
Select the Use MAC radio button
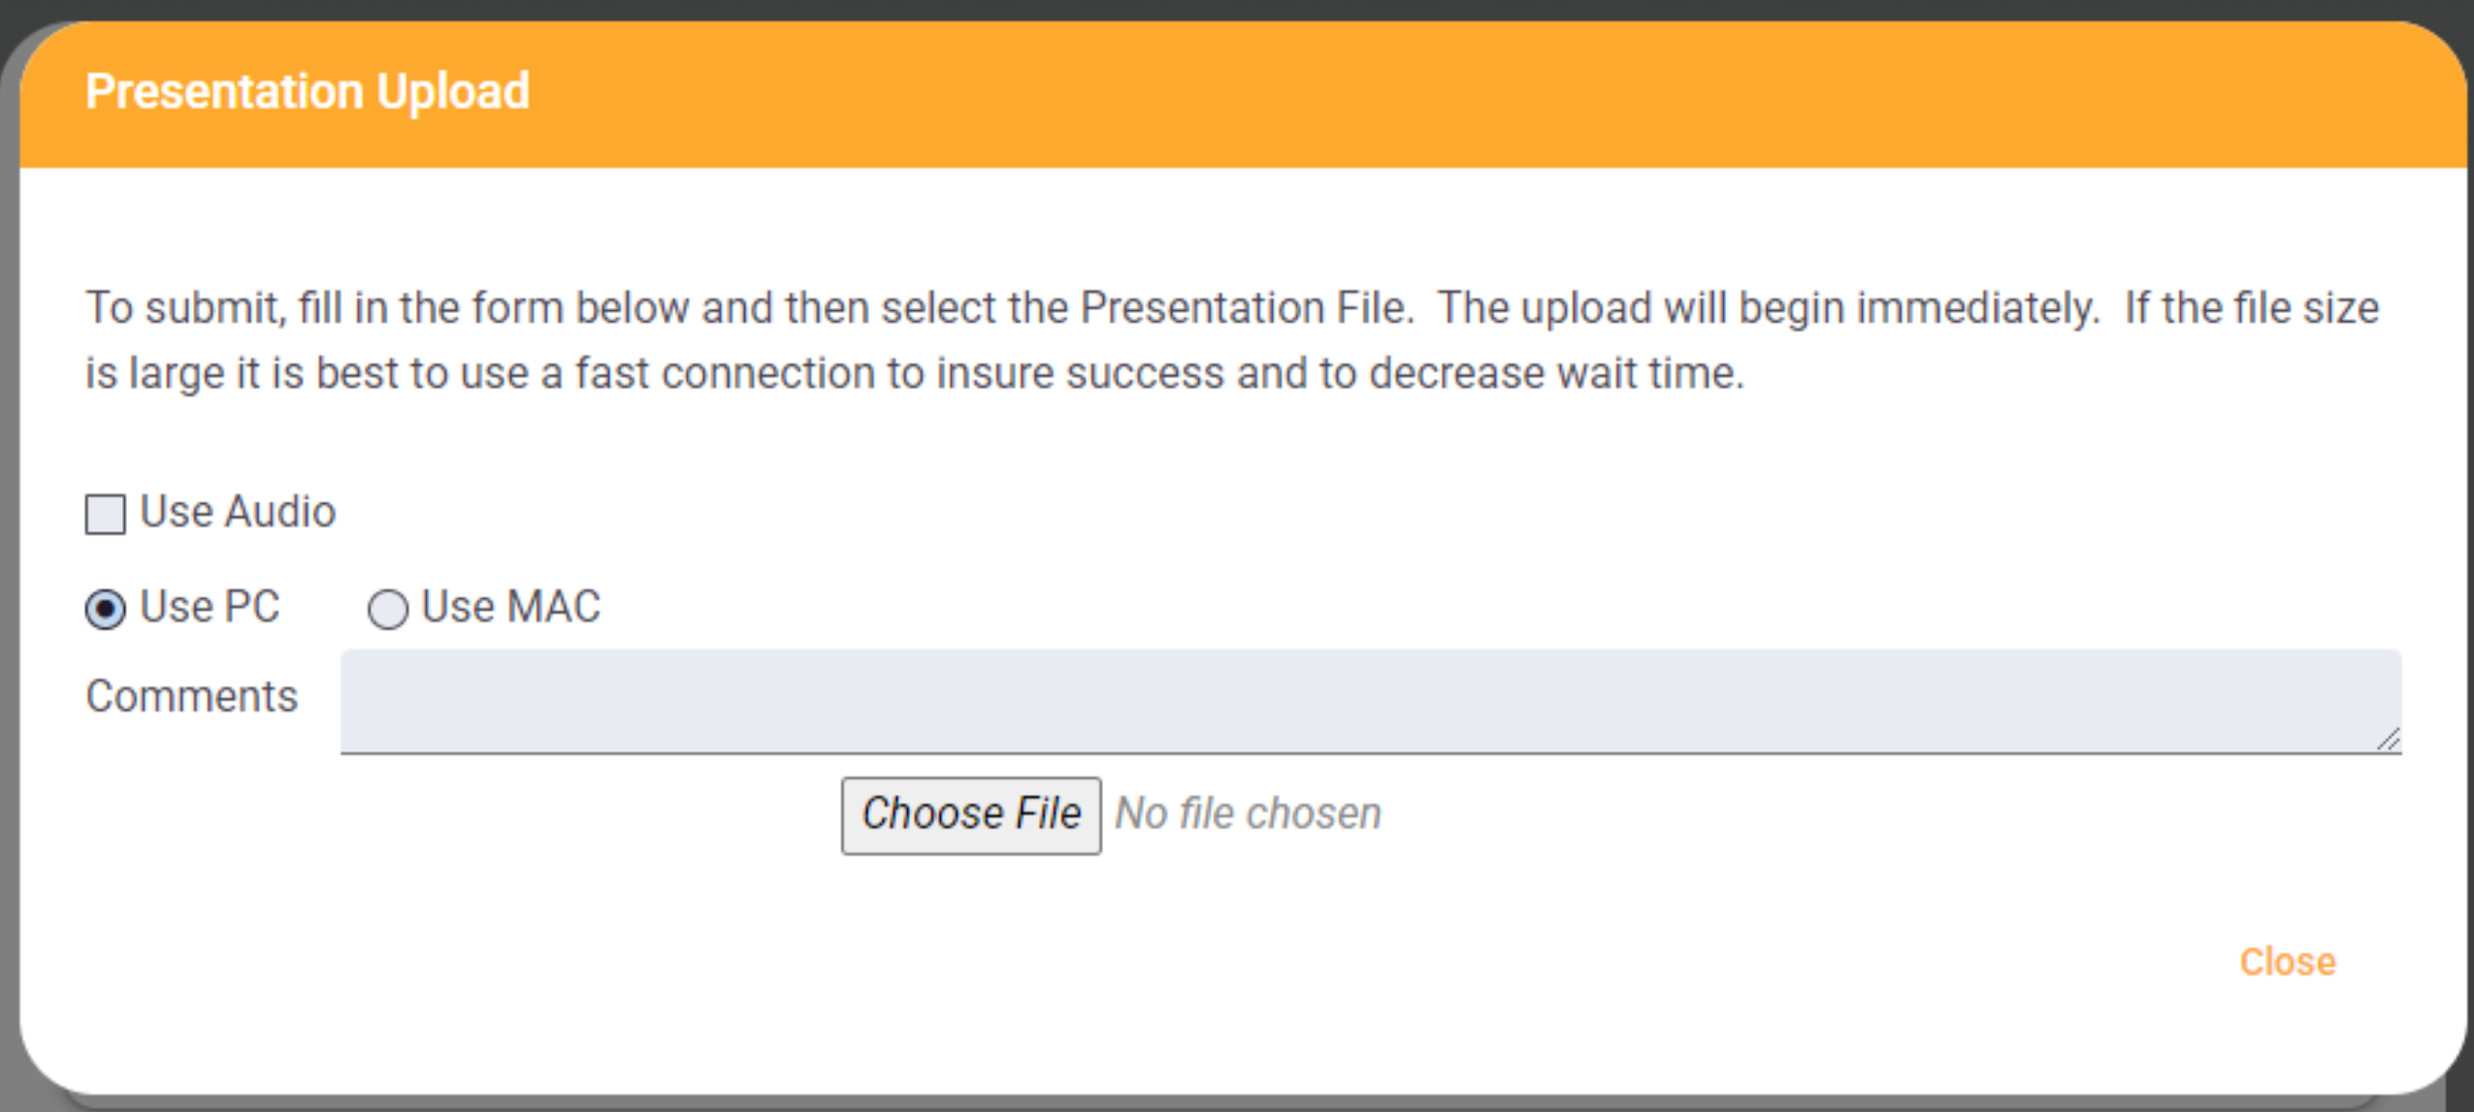pyautogui.click(x=387, y=610)
